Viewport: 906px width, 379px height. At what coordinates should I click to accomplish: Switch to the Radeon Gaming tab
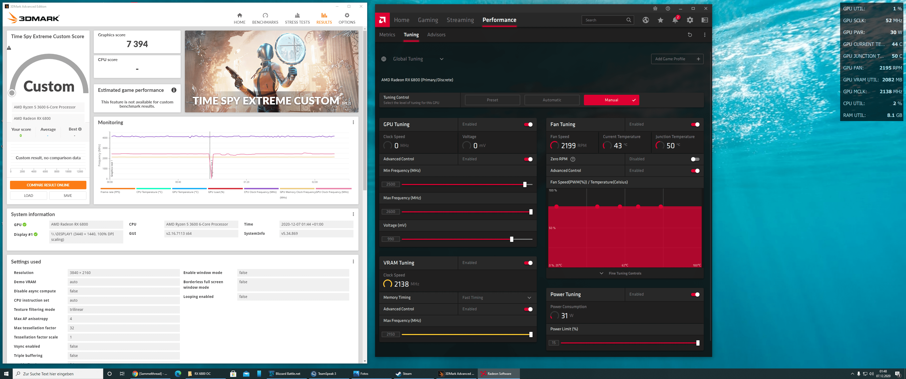pyautogui.click(x=428, y=20)
